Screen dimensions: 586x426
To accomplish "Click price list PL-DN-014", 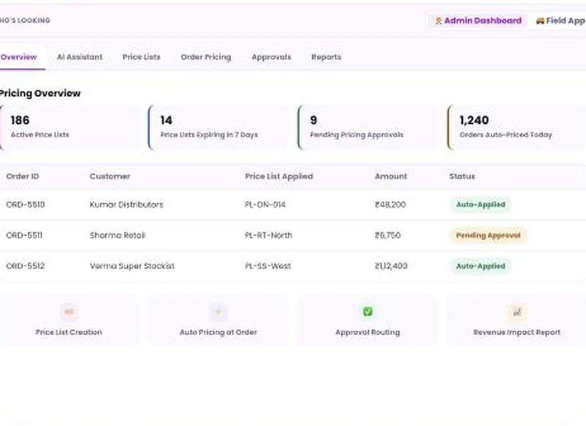I will coord(265,205).
